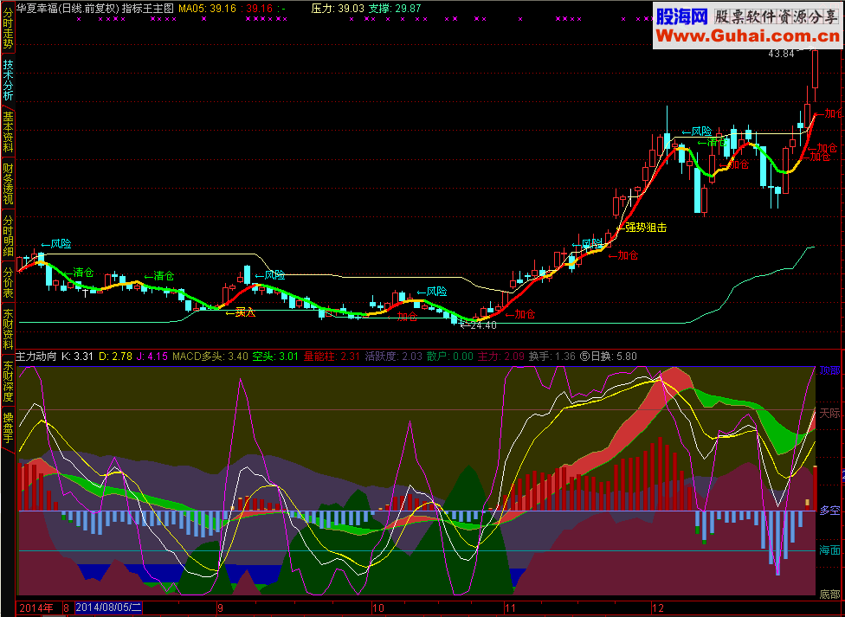
Task: Switch to the 技术分析 tab
Action: tap(8, 80)
